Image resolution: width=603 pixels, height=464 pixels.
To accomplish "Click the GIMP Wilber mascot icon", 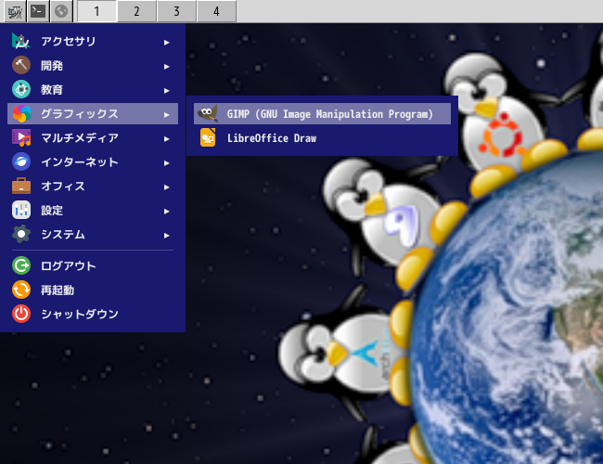I will point(208,114).
